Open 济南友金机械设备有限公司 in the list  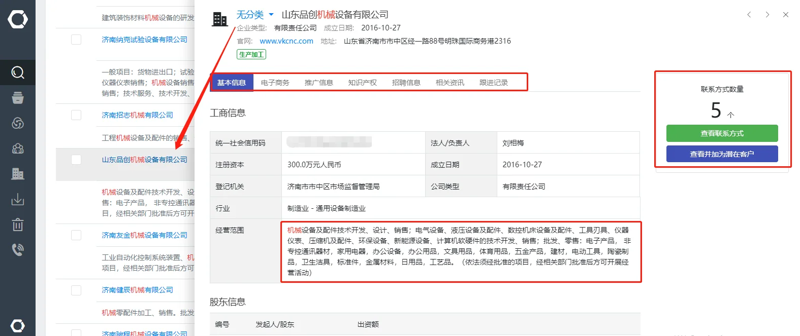(x=145, y=235)
